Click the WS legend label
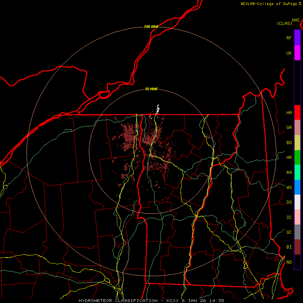 coord(289,188)
